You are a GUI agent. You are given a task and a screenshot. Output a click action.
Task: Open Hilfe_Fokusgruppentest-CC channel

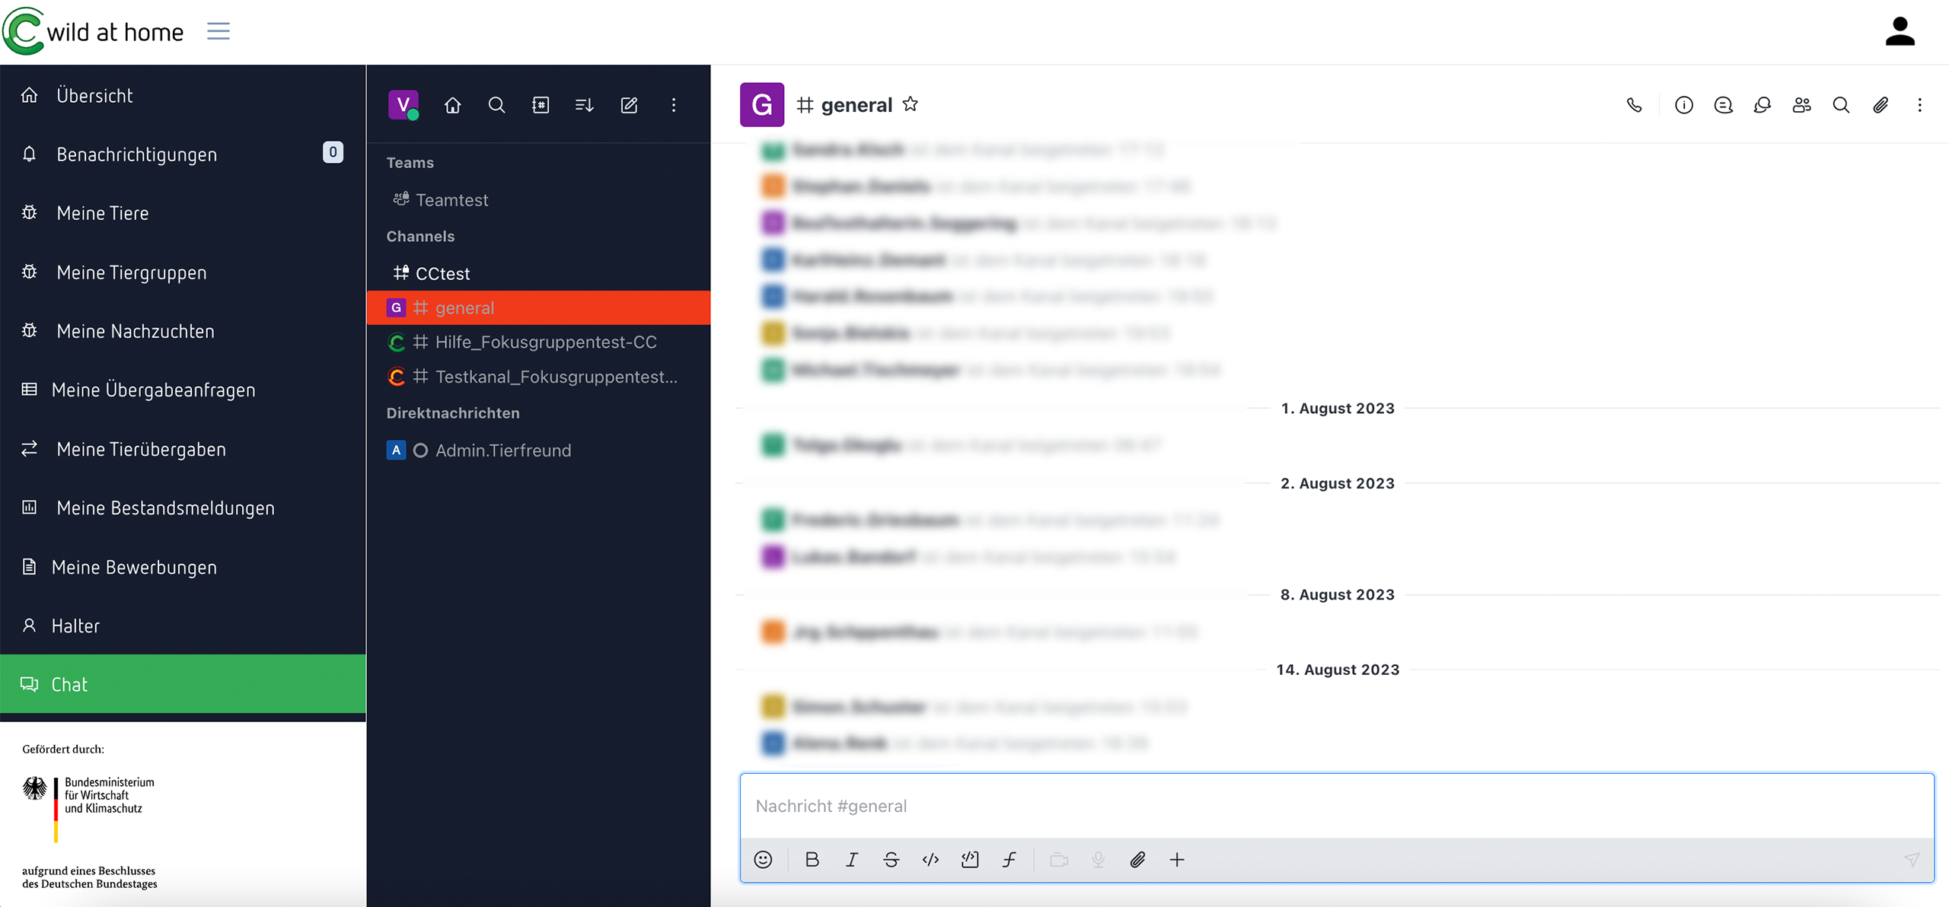tap(545, 342)
